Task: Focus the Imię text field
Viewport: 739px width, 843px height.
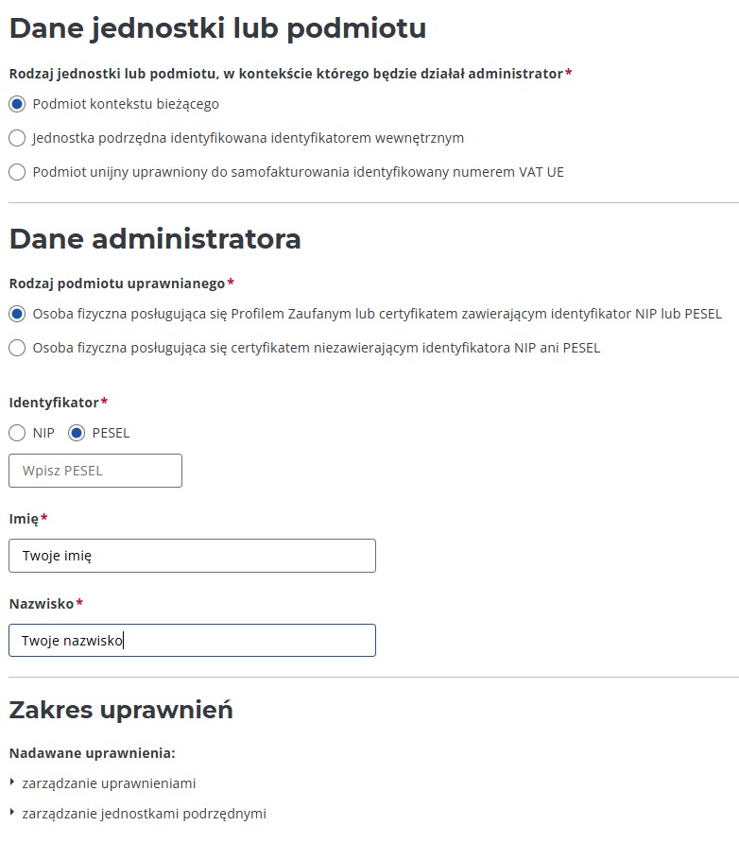Action: coord(192,556)
